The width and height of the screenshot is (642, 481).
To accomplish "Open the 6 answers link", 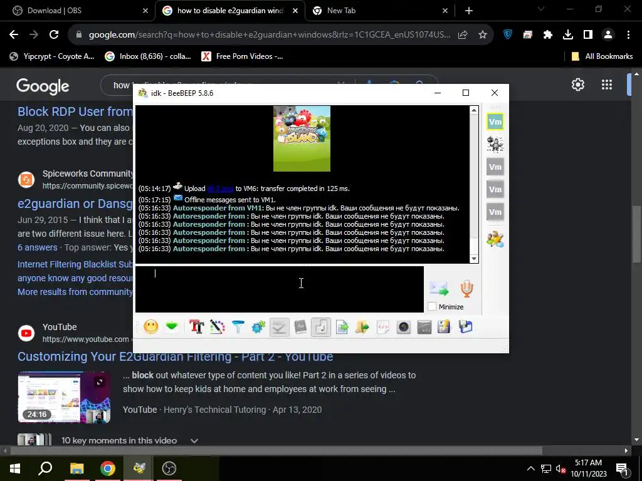I will [x=37, y=247].
